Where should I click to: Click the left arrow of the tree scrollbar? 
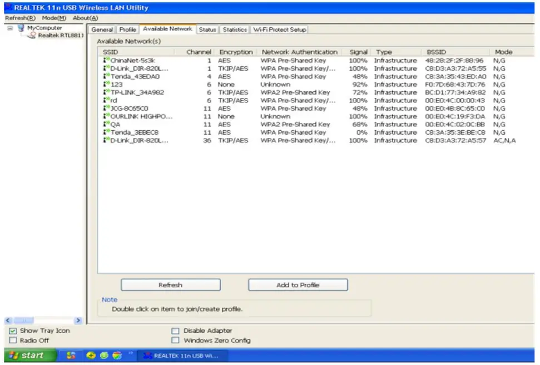[8, 320]
